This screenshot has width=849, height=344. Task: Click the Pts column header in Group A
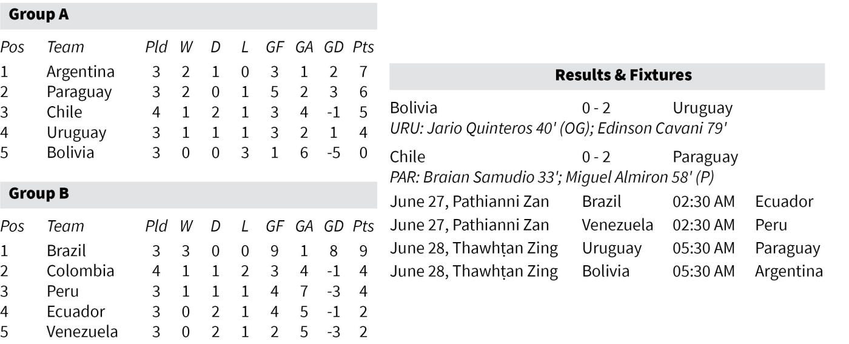pyautogui.click(x=363, y=47)
